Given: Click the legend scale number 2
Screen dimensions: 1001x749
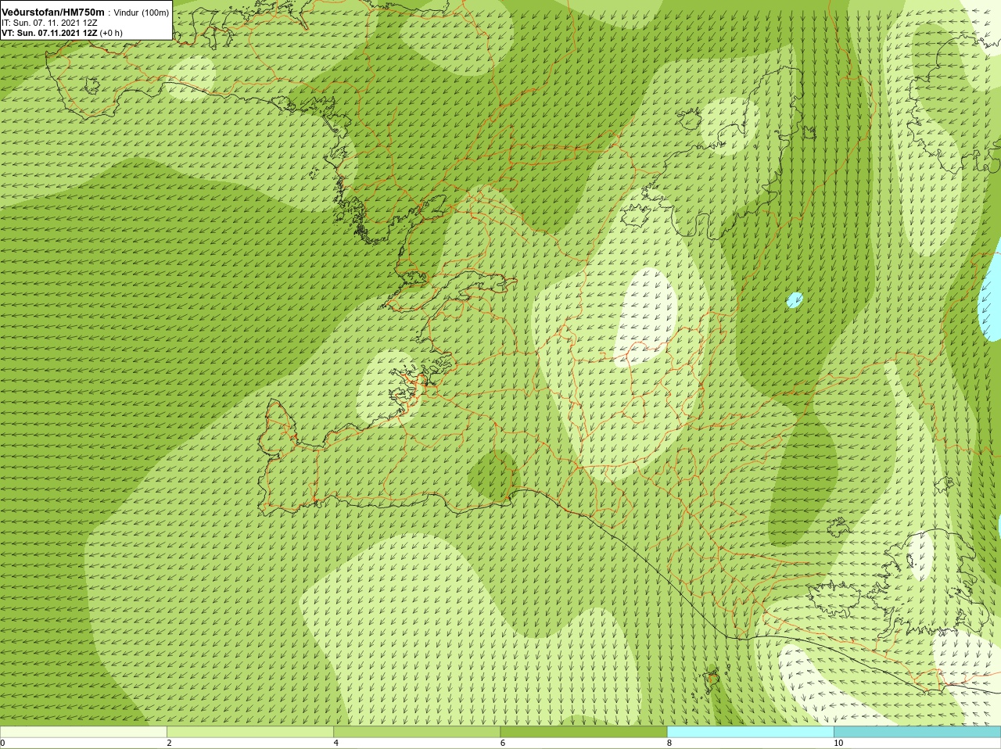Looking at the screenshot, I should [x=169, y=743].
